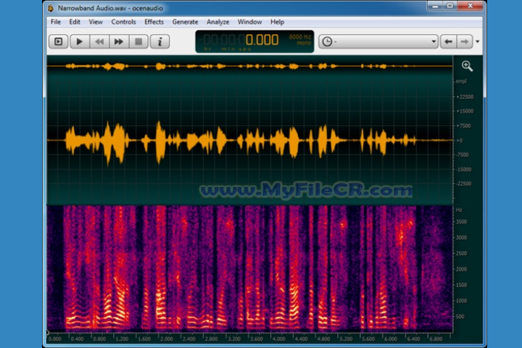The width and height of the screenshot is (522, 348).
Task: Click the 6.000 mark on time ruler
Action: 391,339
